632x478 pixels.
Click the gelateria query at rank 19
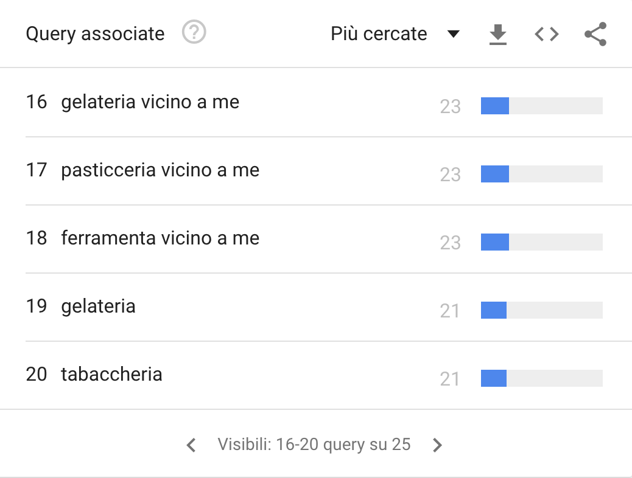pos(98,306)
